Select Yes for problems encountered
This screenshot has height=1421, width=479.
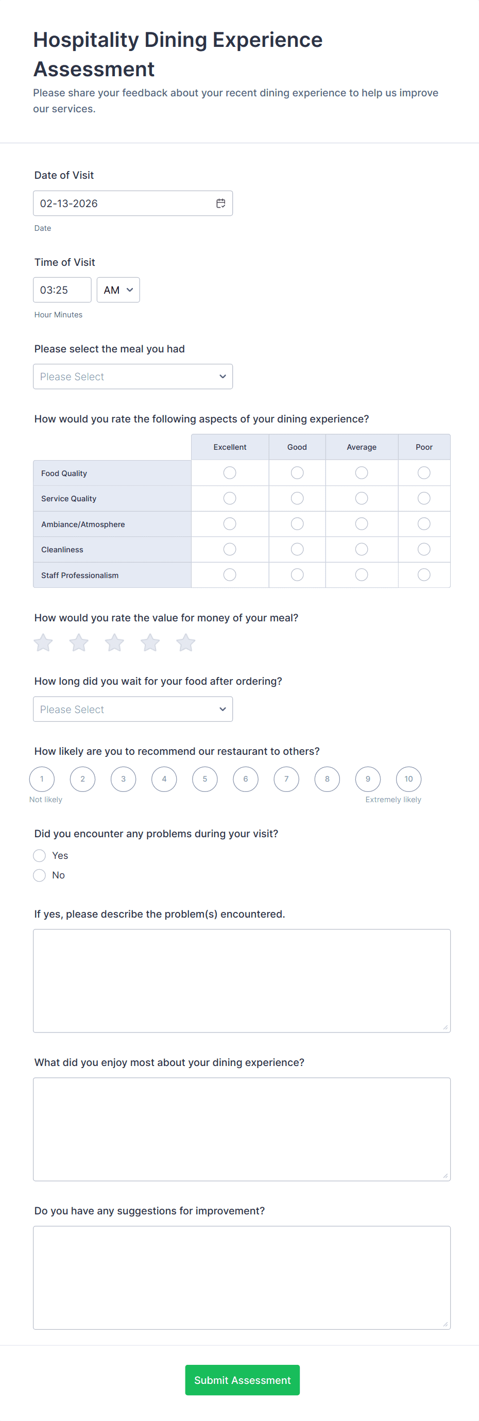pyautogui.click(x=40, y=856)
